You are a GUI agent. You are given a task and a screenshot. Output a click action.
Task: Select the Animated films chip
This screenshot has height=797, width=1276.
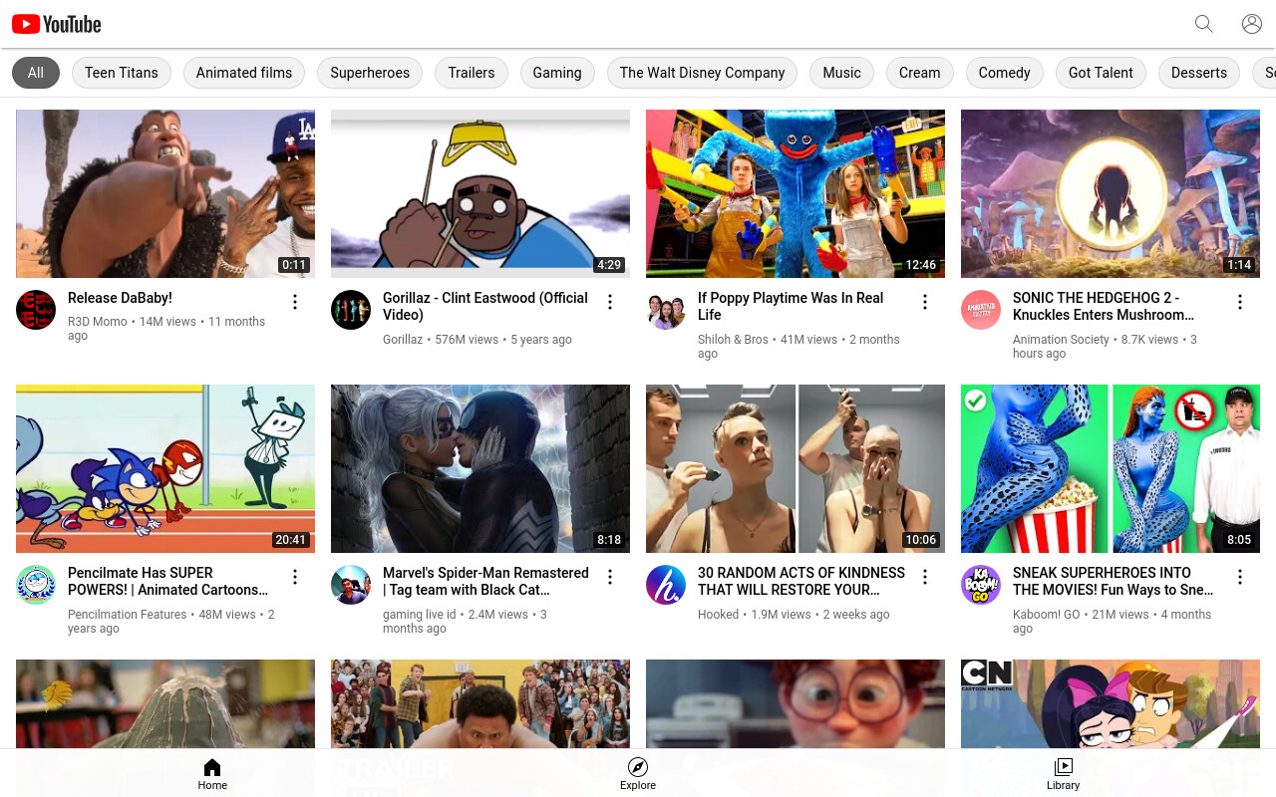(x=244, y=73)
